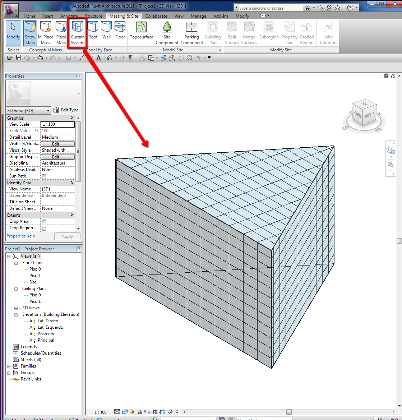This screenshot has width=402, height=420.
Task: Click Edit button for Graphic Display Options
Action: [x=57, y=157]
